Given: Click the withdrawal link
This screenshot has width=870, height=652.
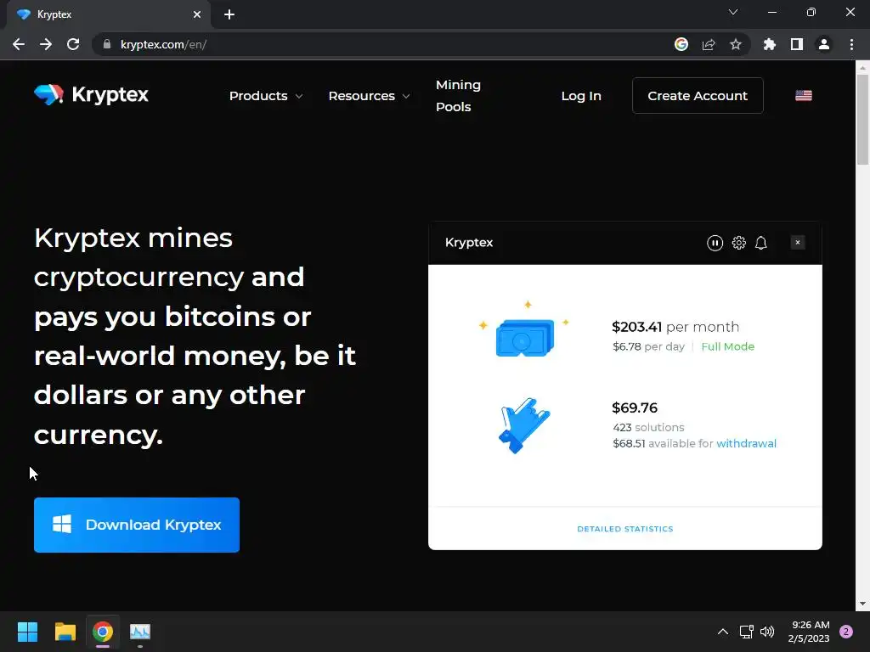Looking at the screenshot, I should (746, 443).
